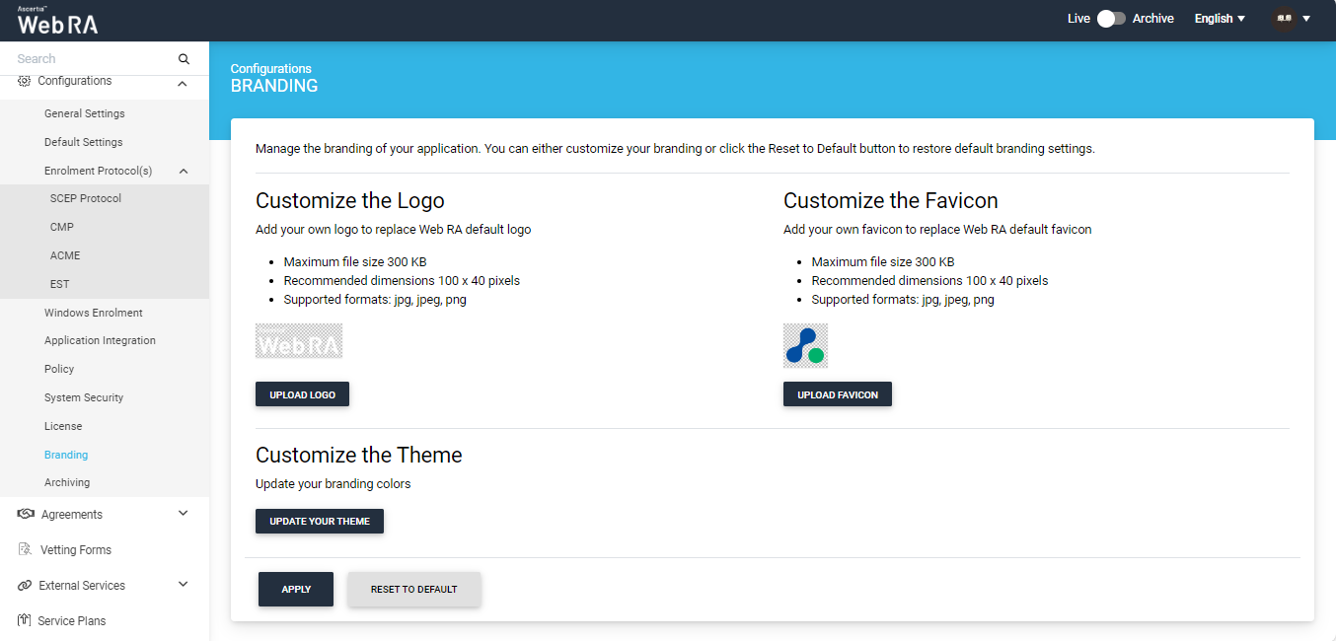The height and width of the screenshot is (641, 1336).
Task: Click the favicon preview thumbnail
Action: click(x=805, y=345)
